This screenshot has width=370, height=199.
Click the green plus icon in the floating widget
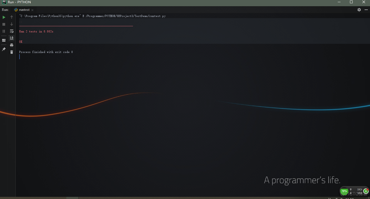click(366, 191)
